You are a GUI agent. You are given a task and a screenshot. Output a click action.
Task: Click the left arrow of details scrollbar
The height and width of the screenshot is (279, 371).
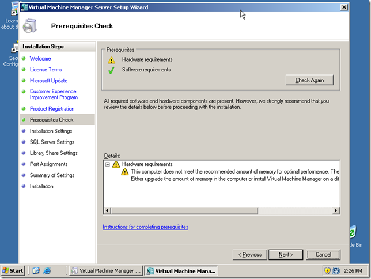107,210
